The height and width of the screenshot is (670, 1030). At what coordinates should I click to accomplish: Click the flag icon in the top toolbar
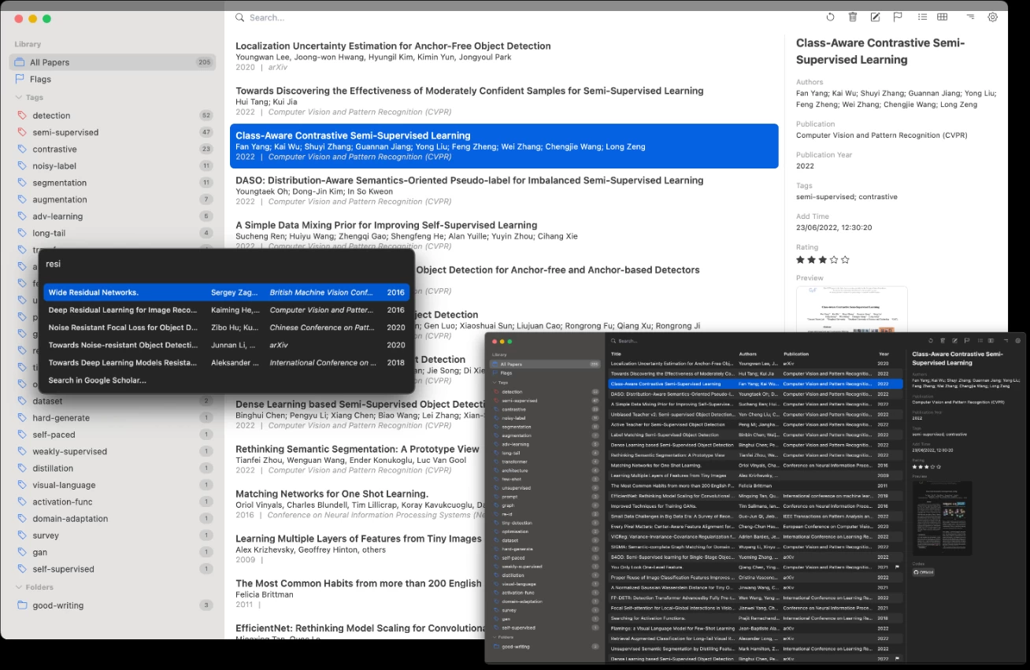point(898,17)
